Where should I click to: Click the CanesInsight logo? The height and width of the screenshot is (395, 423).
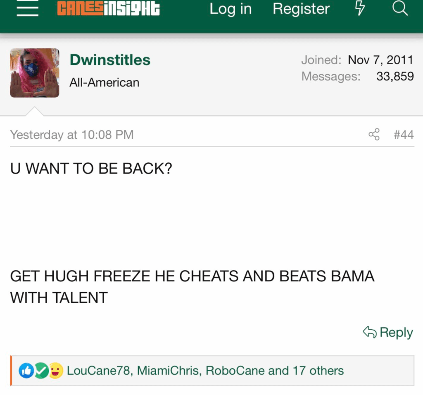[x=108, y=9]
